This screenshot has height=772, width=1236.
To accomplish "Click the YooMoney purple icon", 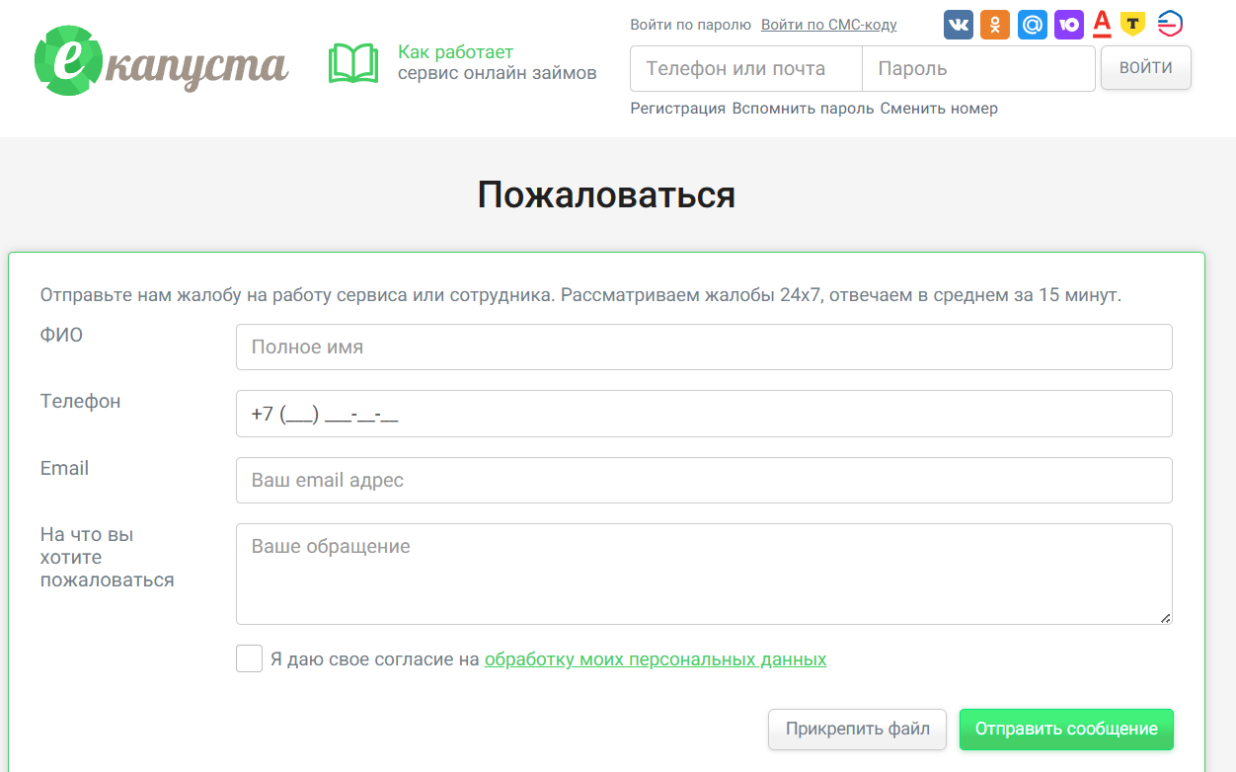I will [x=1068, y=24].
